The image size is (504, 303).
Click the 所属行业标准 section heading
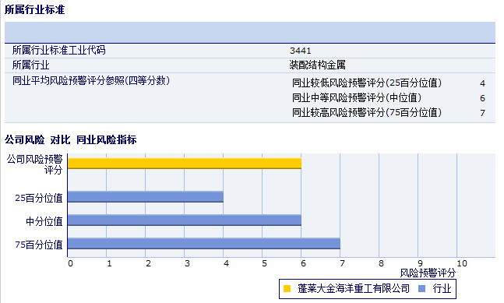pyautogui.click(x=35, y=9)
